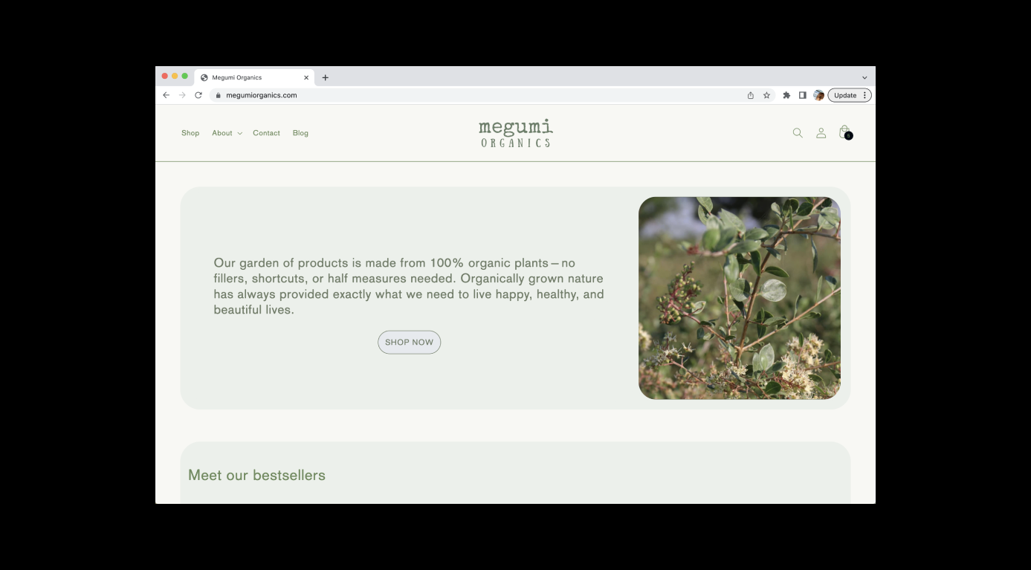Open the tab search chevron
The image size is (1031, 570).
click(864, 77)
